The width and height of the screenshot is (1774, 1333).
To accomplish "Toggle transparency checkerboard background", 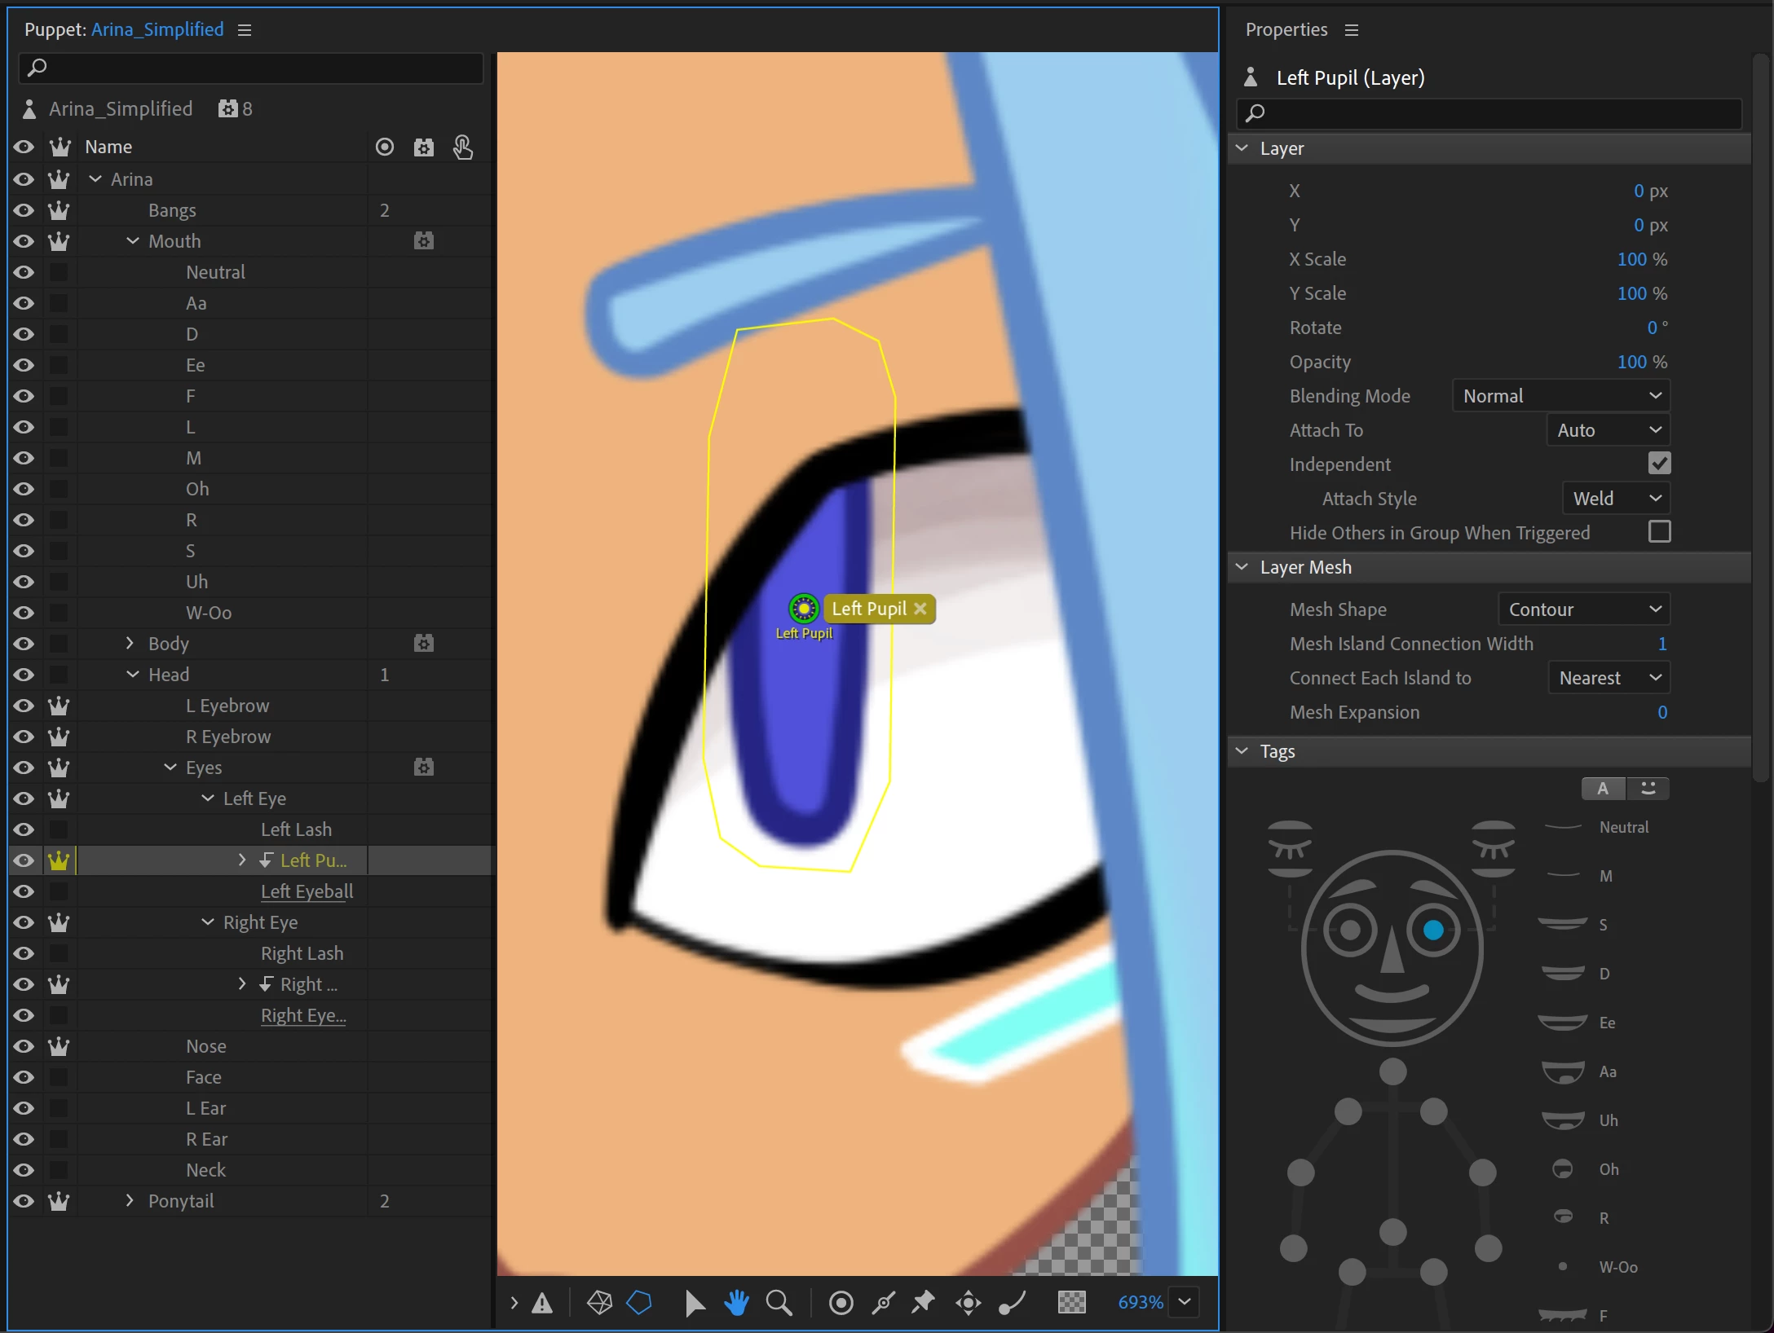I will pos(1071,1303).
